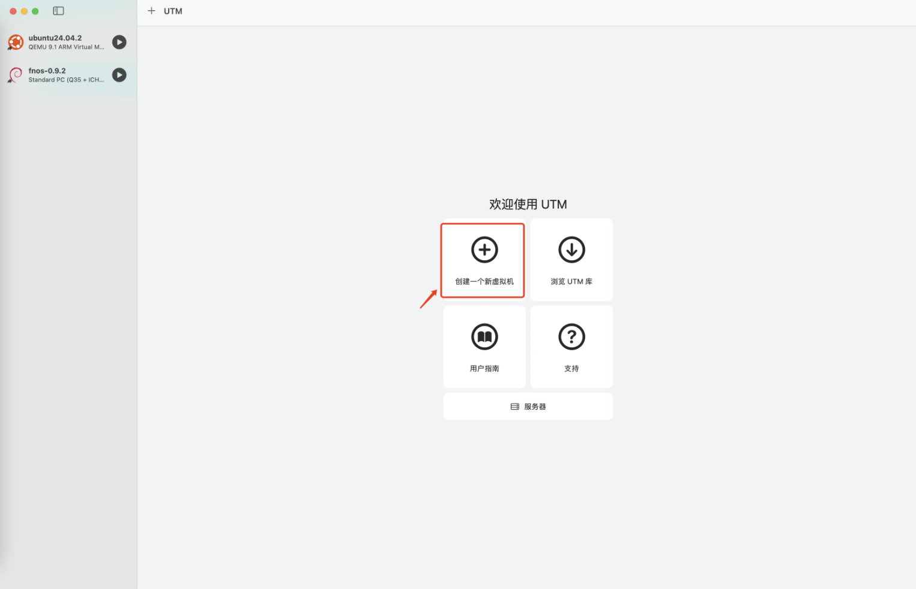Viewport: 916px width, 589px height.
Task: Start the ubuntu24.04.2 virtual machine
Action: tap(119, 42)
